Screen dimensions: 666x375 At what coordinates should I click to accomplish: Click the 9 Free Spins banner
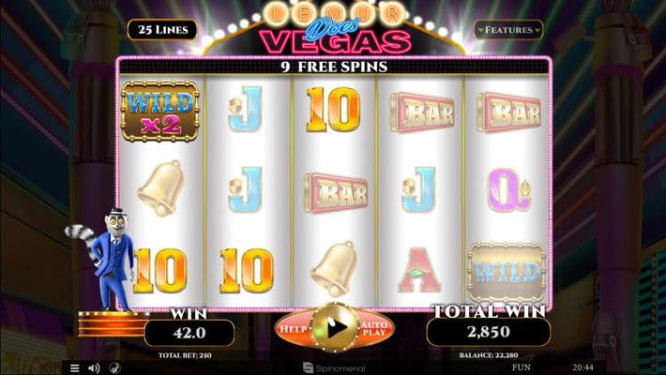334,67
